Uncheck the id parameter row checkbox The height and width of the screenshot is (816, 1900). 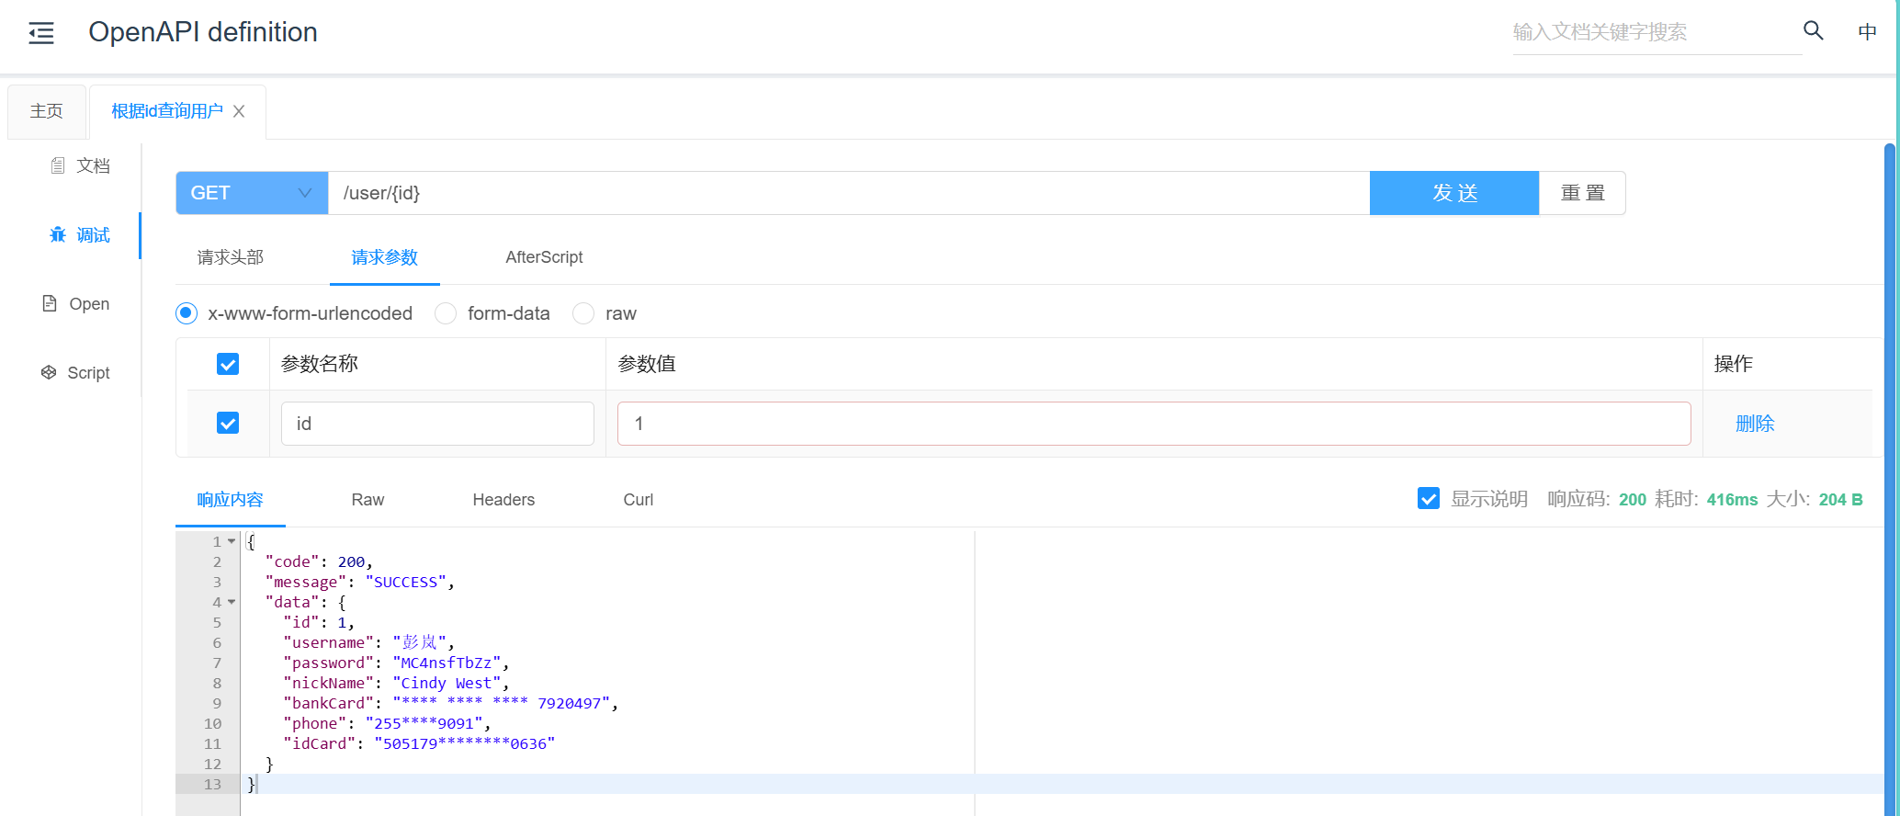[x=228, y=423]
